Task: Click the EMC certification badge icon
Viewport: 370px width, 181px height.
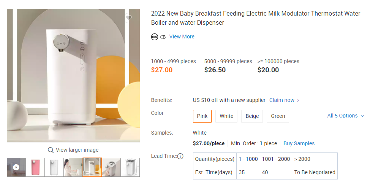Action: point(154,37)
